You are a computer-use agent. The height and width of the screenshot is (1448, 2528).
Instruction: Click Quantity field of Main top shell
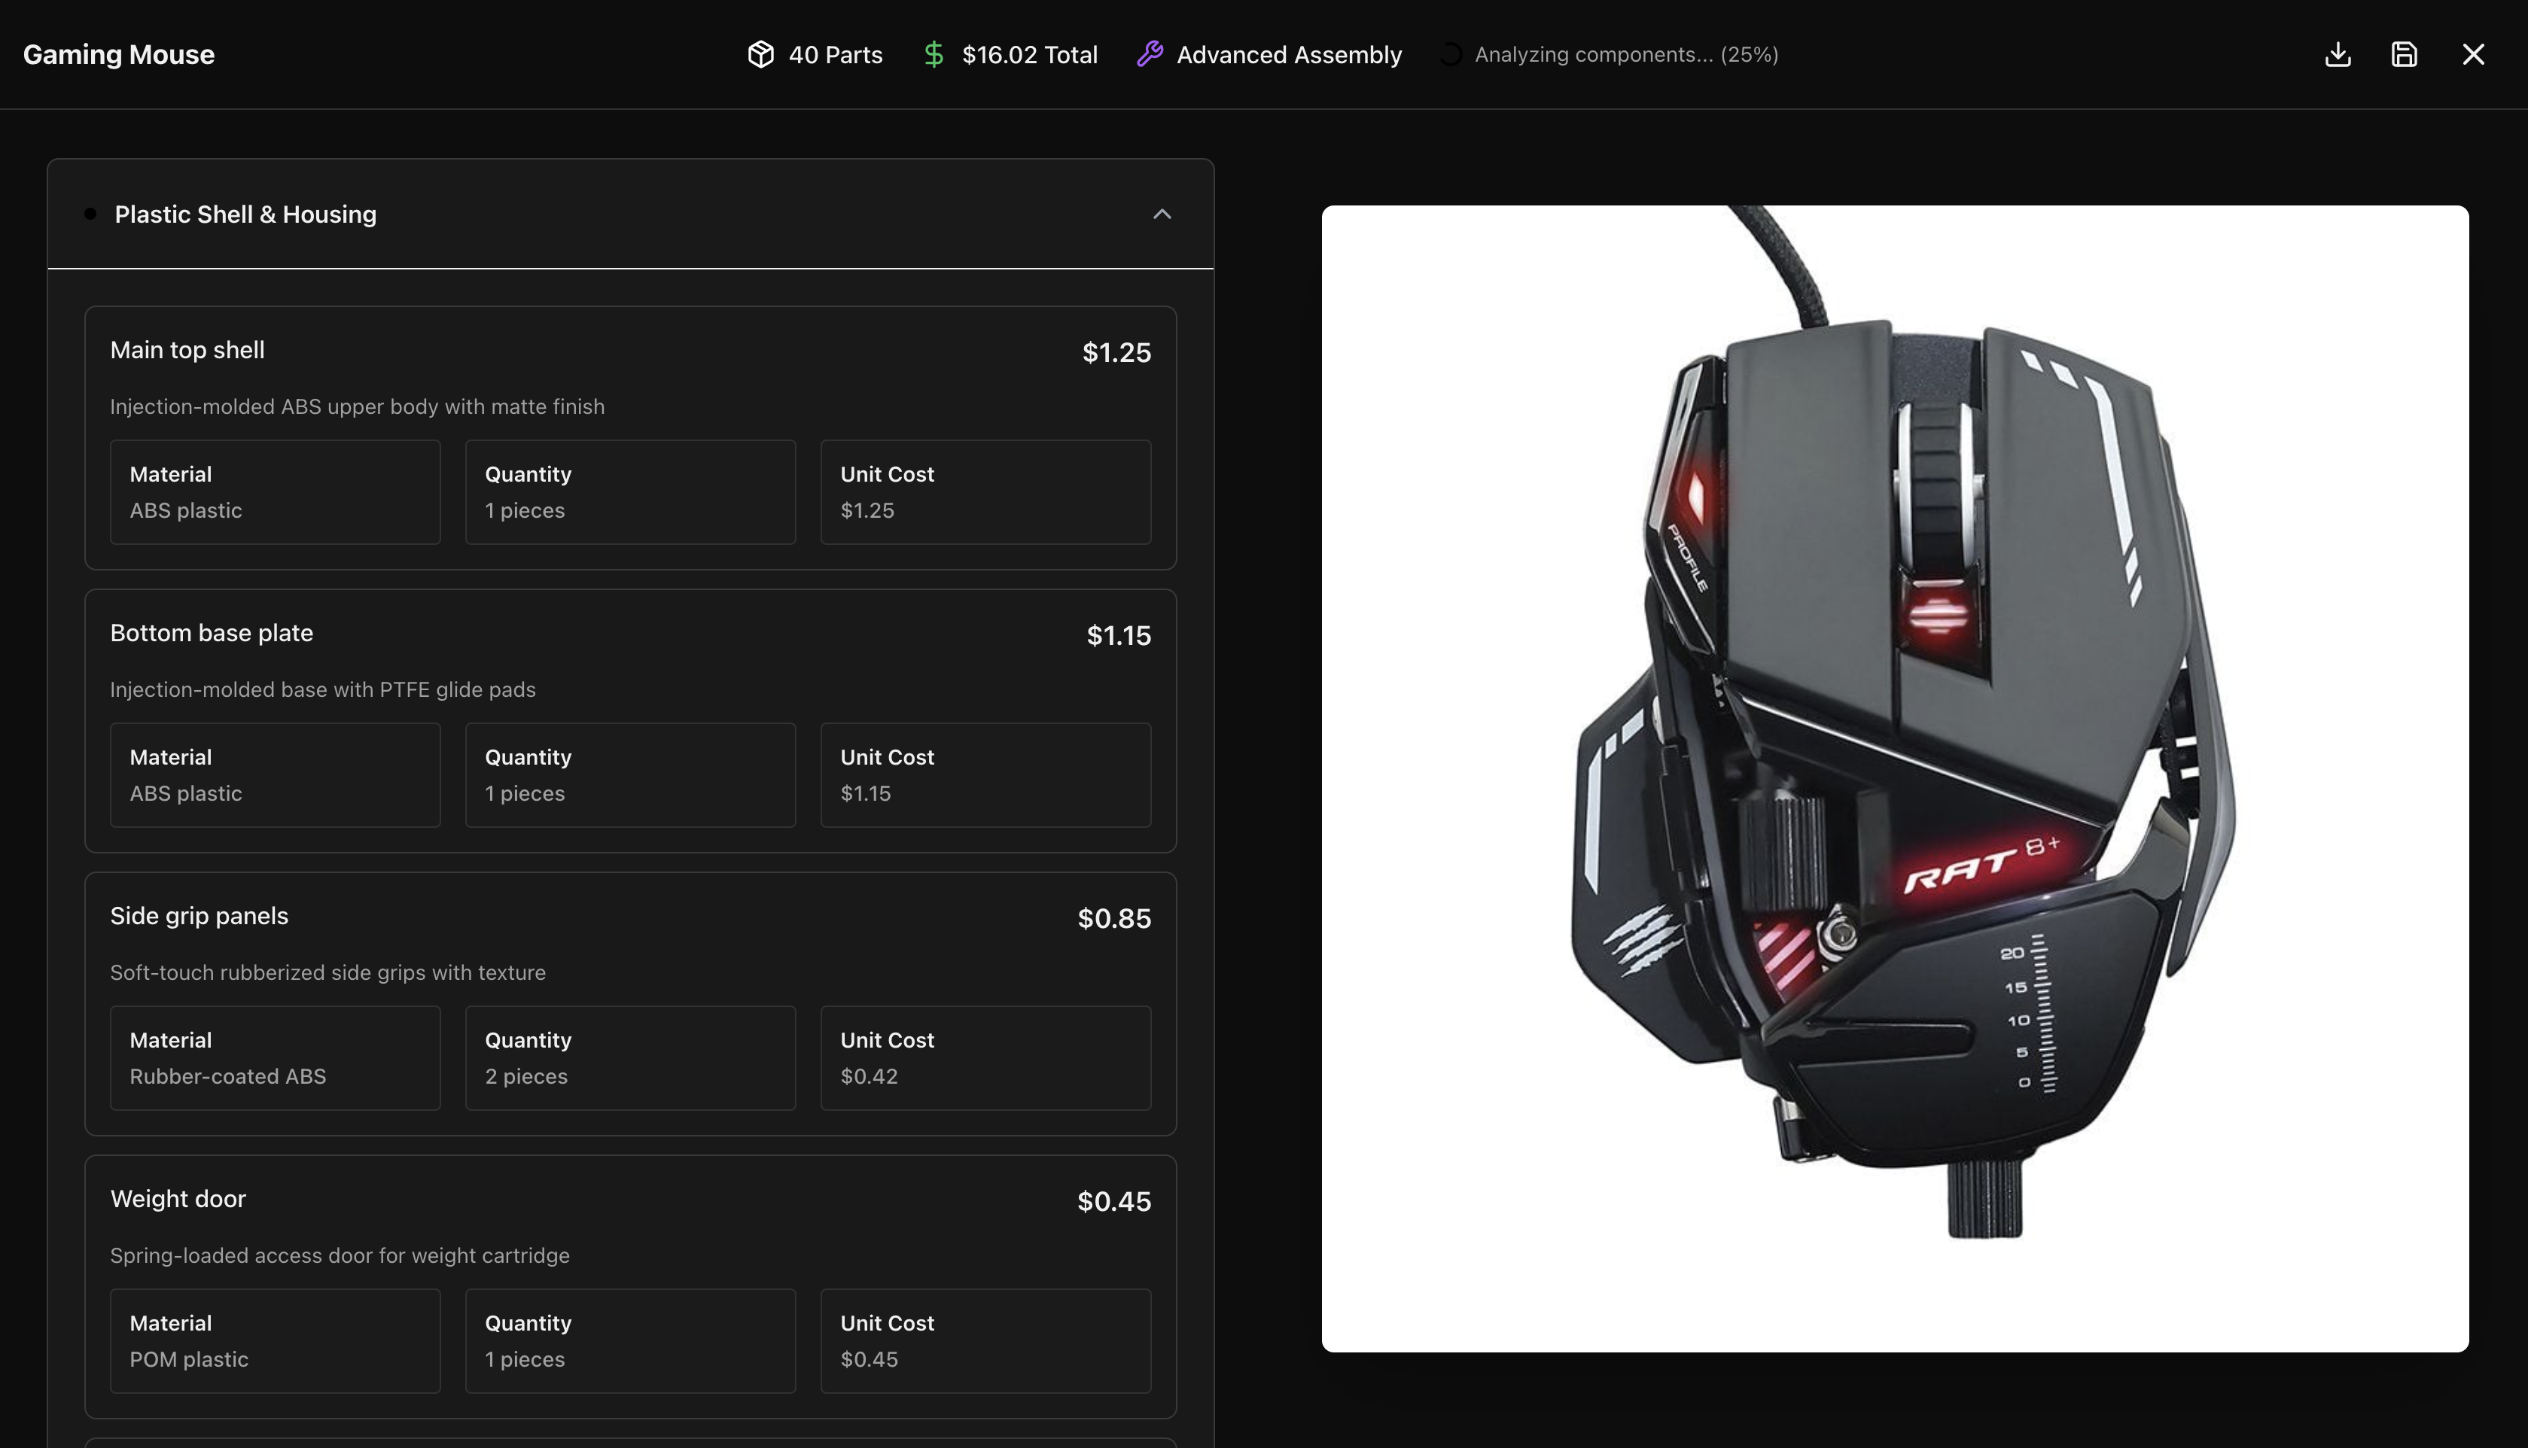coord(631,492)
